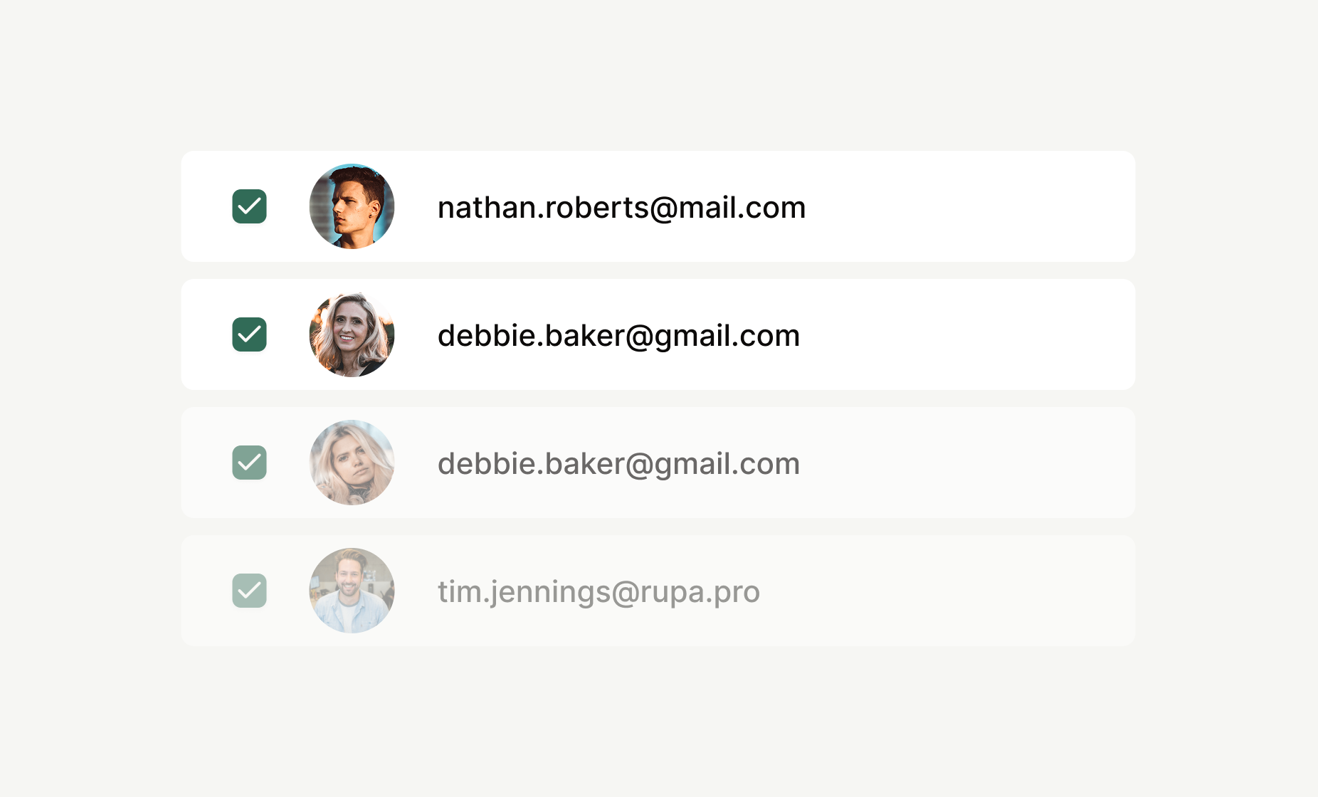This screenshot has width=1318, height=797.
Task: Click the faded blonde woman's profile photo
Action: [x=352, y=463]
